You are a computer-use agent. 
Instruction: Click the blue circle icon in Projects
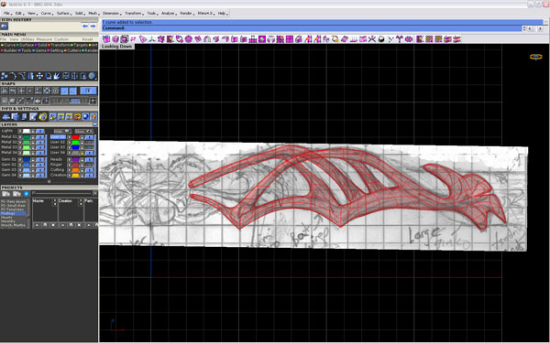click(27, 194)
